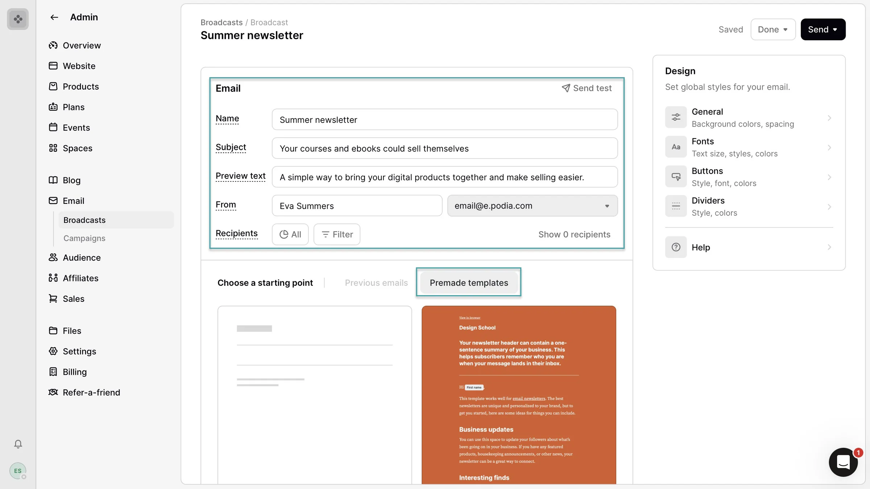Click the Events calendar icon
870x489 pixels.
pyautogui.click(x=53, y=127)
